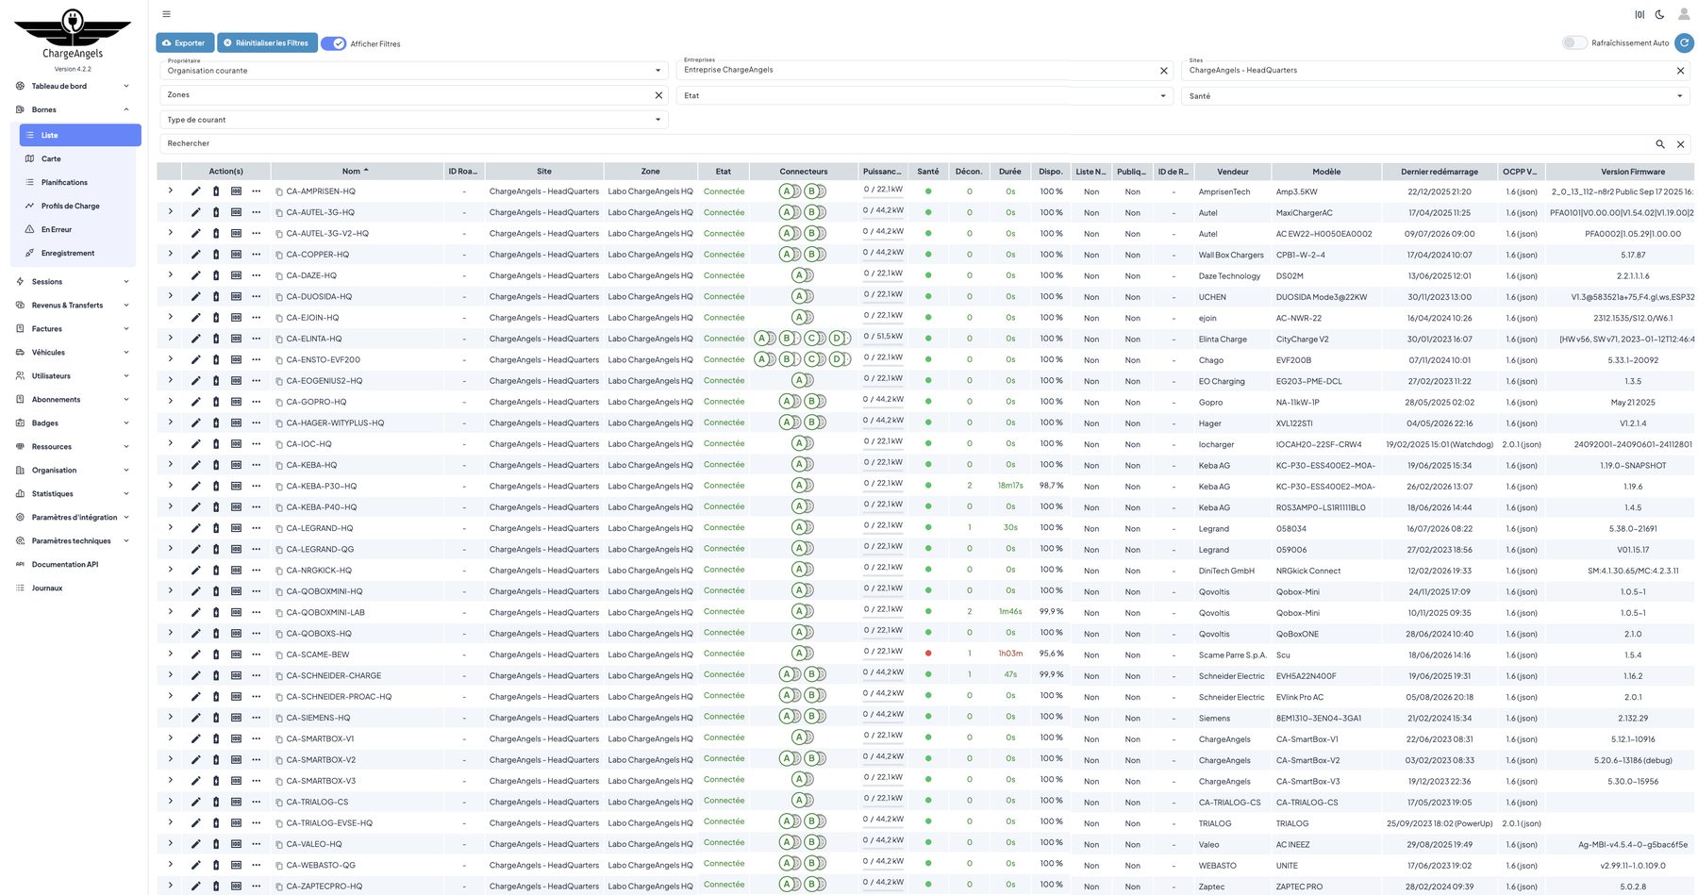Expand row details for CA-EJOIN-HQ
This screenshot has height=895, width=1698.
[170, 317]
